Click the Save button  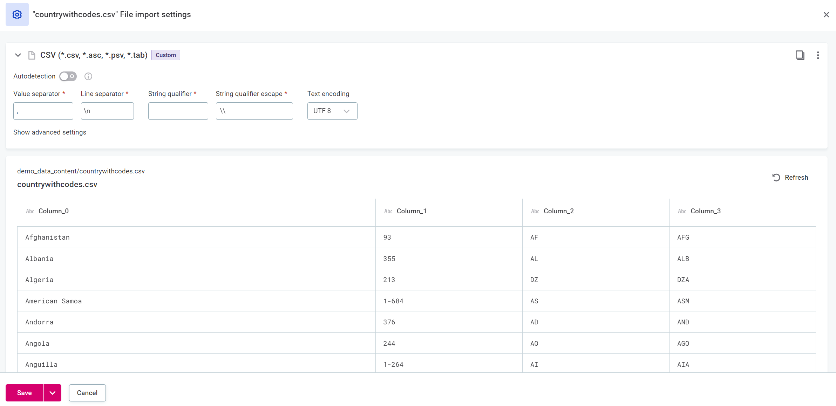(x=25, y=393)
